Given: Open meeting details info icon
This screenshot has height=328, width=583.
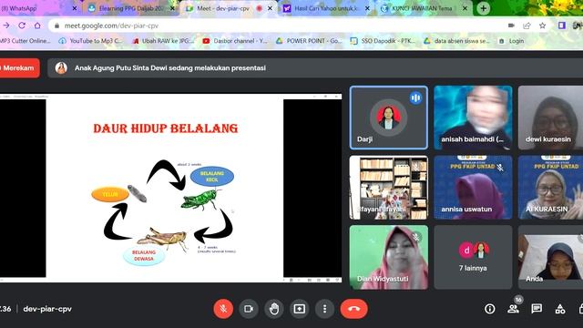Looking at the screenshot, I should (490, 309).
